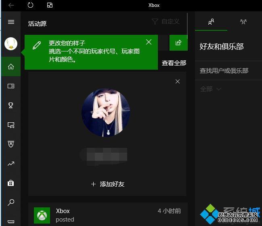Switch to the Friends tab
Viewport: 262px width, 226px height.
click(211, 22)
